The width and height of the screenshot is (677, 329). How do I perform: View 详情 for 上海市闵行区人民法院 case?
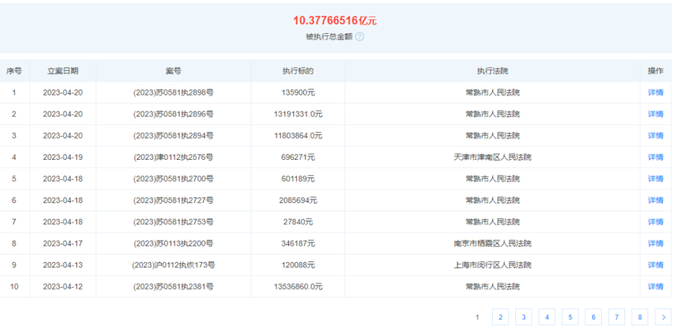click(x=655, y=265)
